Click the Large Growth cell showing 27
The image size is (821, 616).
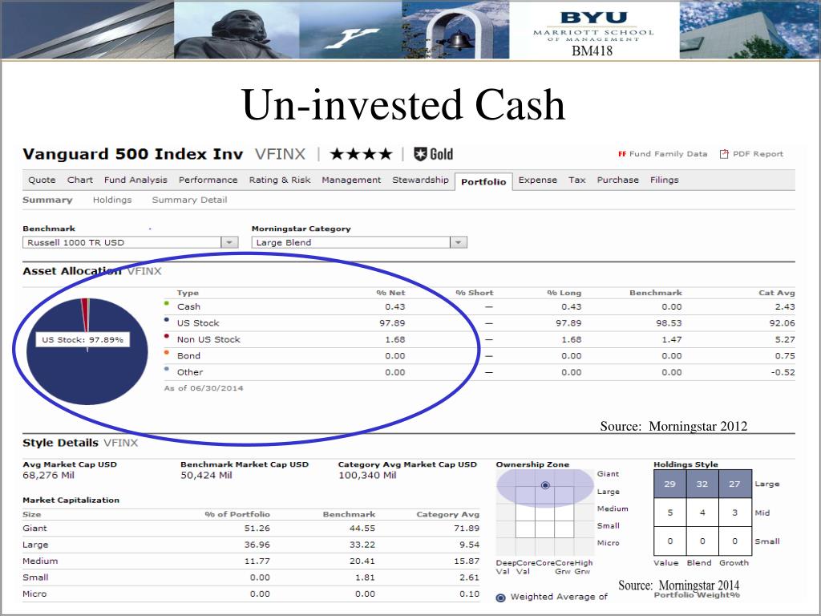point(734,484)
